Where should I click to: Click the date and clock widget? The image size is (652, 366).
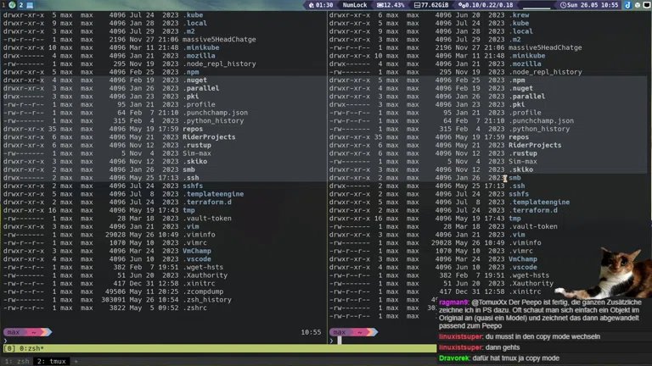pyautogui.click(x=599, y=4)
